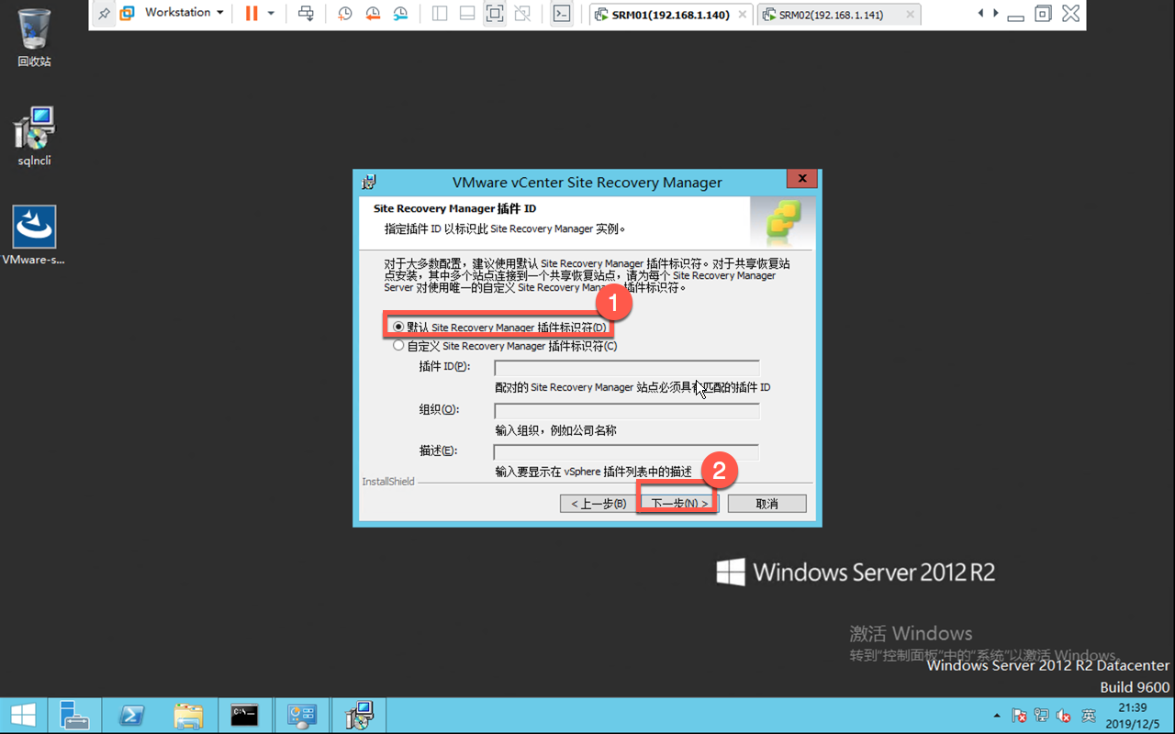Open Server Manager from the taskbar
Screen dimensions: 1175x734
(73, 715)
